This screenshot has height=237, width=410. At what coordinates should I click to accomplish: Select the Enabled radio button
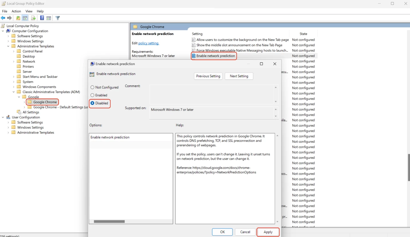92,95
